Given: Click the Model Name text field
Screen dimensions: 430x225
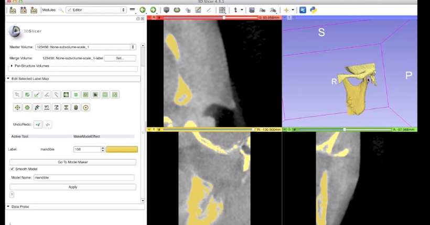Looking at the screenshot, I should (x=84, y=178).
